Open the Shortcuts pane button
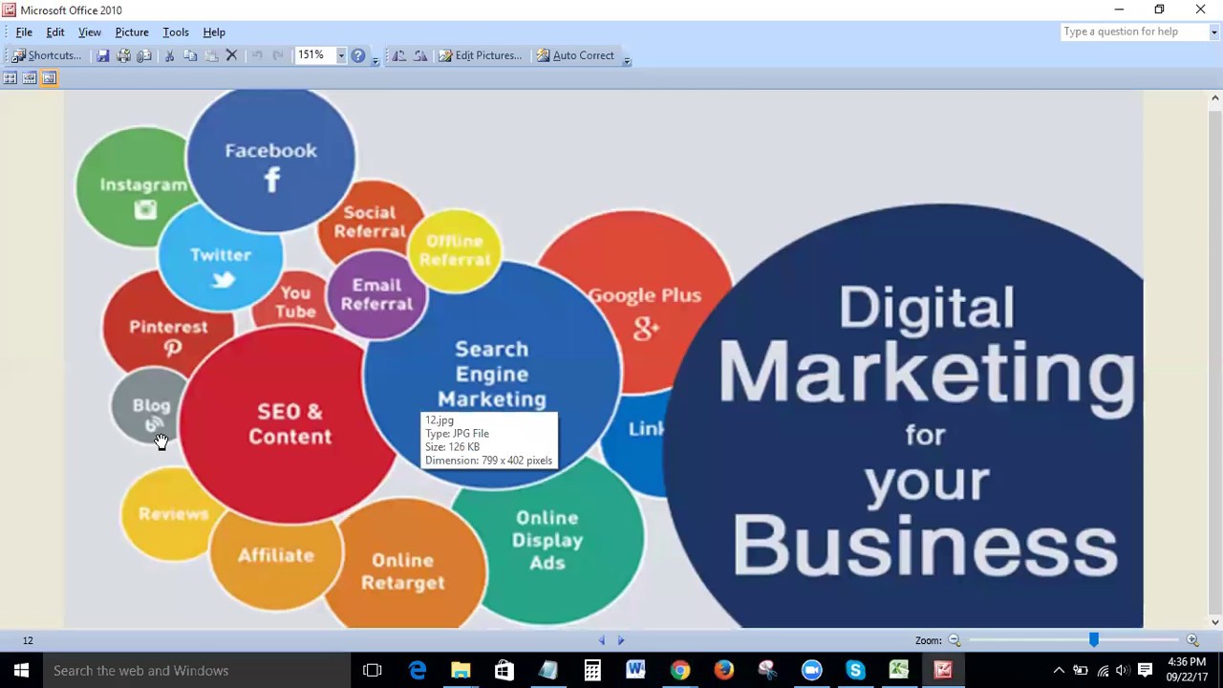This screenshot has width=1223, height=688. [x=46, y=55]
